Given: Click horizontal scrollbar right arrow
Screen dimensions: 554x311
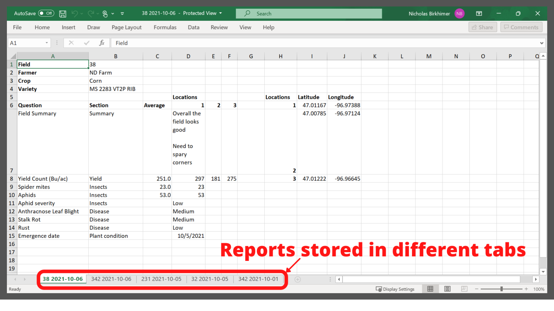Looking at the screenshot, I should [536, 279].
